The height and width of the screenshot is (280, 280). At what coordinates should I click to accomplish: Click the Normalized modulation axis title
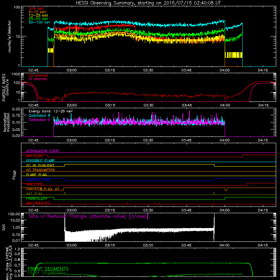pyautogui.click(x=6, y=122)
